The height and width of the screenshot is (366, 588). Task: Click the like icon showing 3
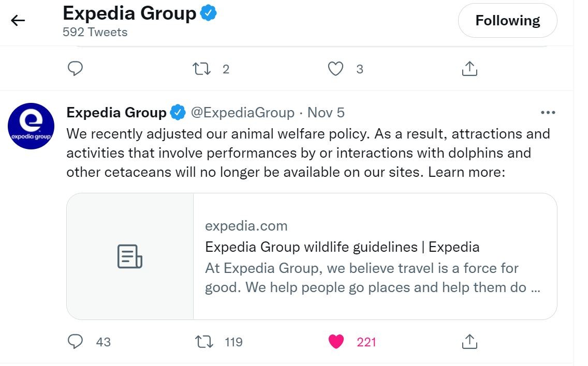pyautogui.click(x=336, y=68)
